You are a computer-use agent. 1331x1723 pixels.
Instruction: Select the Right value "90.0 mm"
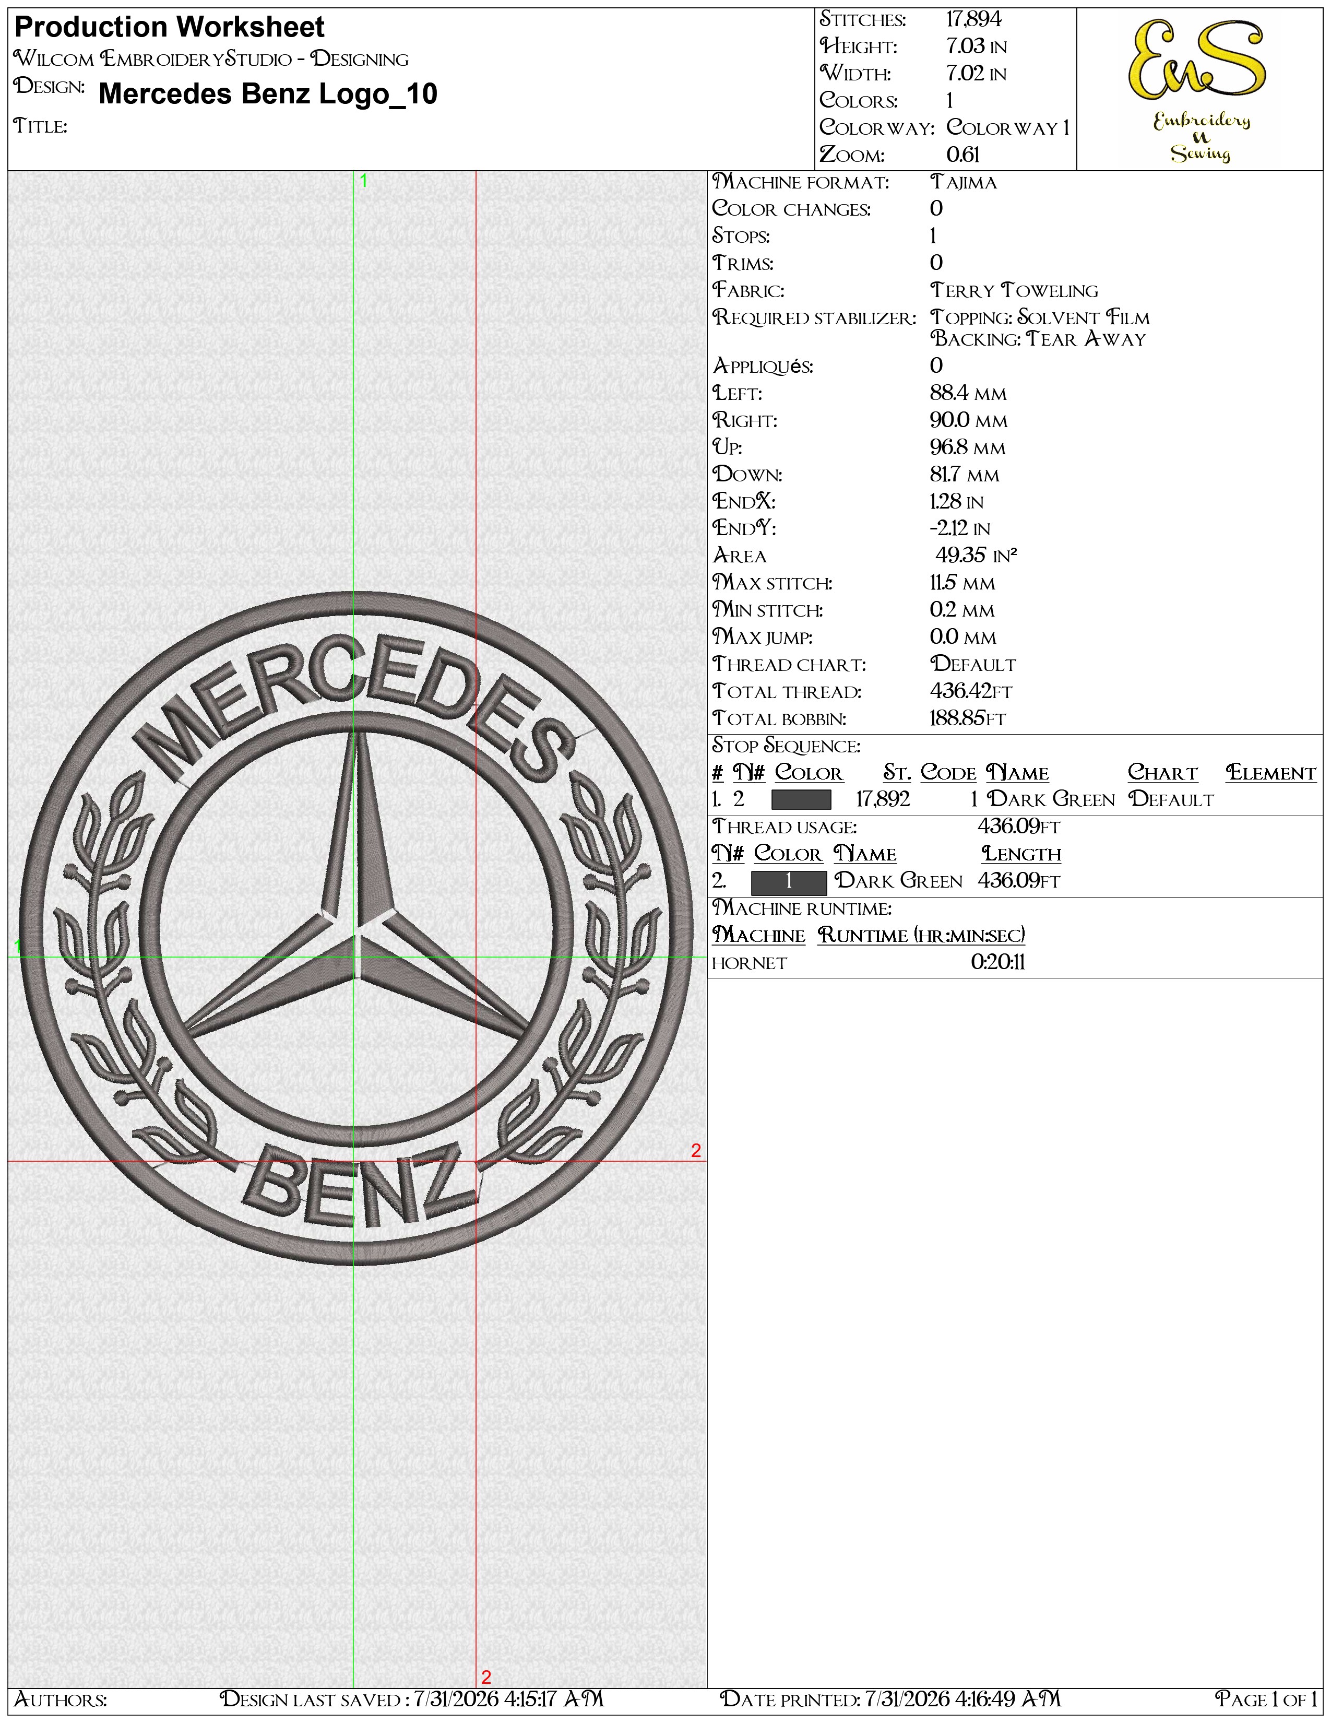pyautogui.click(x=969, y=420)
